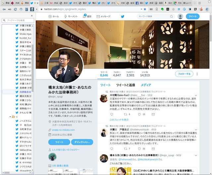
Task: Click the browser forward arrow
Action: [10, 9]
